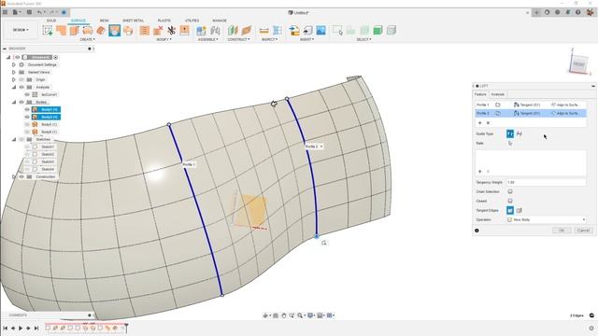This screenshot has height=336, width=598.
Task: Select the Offset Plane construct icon
Action: (x=233, y=31)
